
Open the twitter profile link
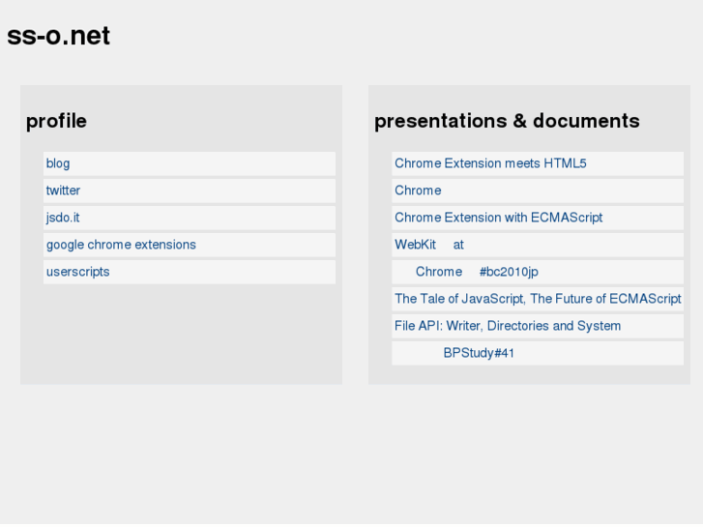[x=63, y=190]
